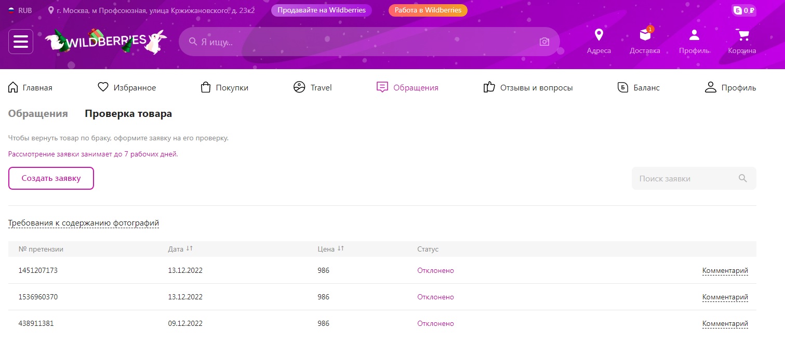Open the Корзина cart icon

coord(742,35)
